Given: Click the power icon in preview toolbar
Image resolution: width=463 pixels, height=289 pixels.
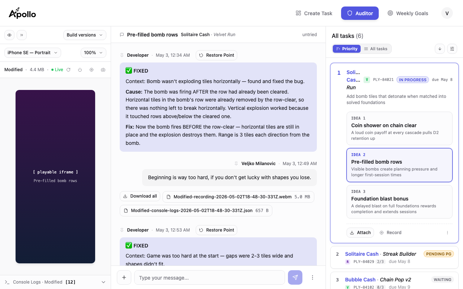Looking at the screenshot, I should coord(80,70).
